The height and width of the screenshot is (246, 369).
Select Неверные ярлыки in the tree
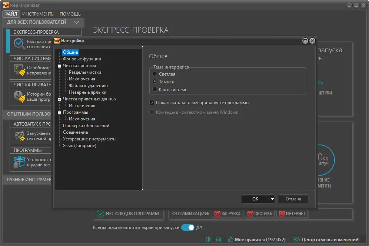tap(87, 92)
